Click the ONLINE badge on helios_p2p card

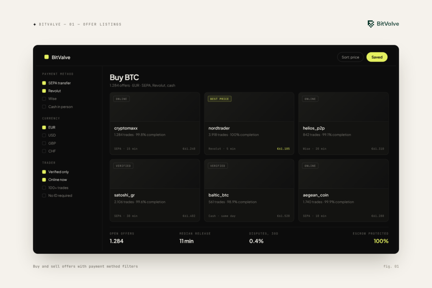pos(310,99)
